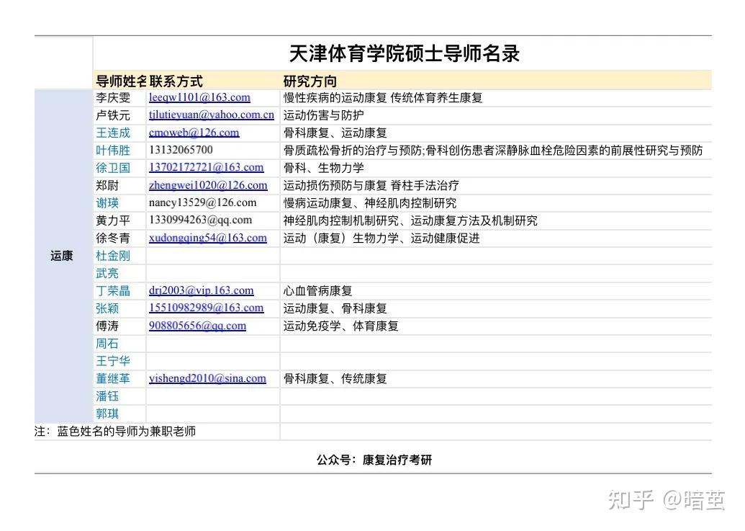Open the 908805656@qq.com email link
The height and width of the screenshot is (531, 745).
198,326
